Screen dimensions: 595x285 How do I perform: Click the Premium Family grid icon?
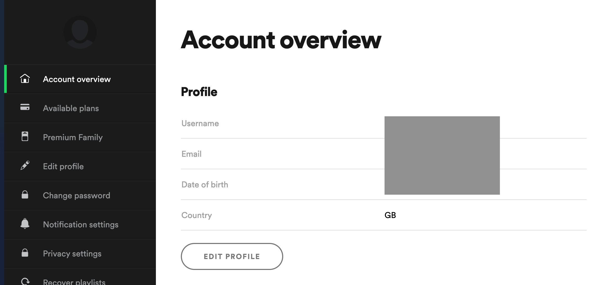25,137
